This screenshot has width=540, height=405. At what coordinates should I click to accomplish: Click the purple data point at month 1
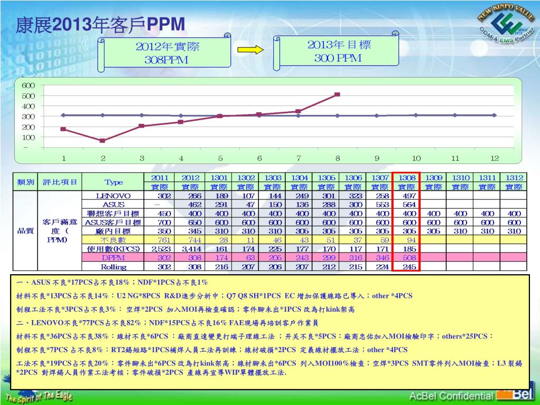coord(63,129)
